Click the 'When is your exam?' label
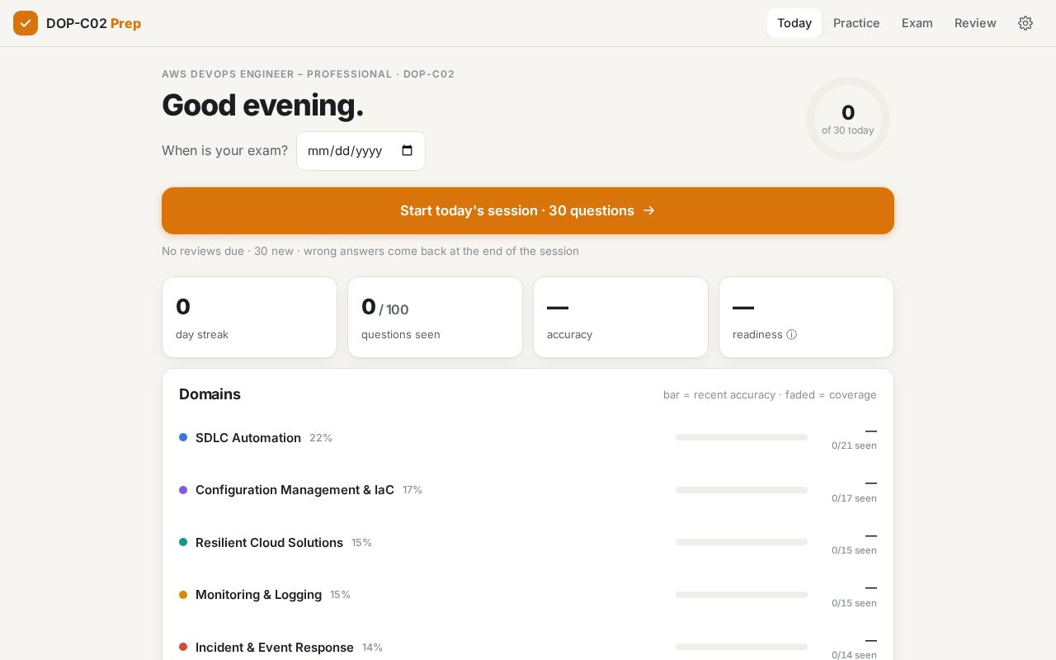Viewport: 1056px width, 660px height. [x=224, y=151]
